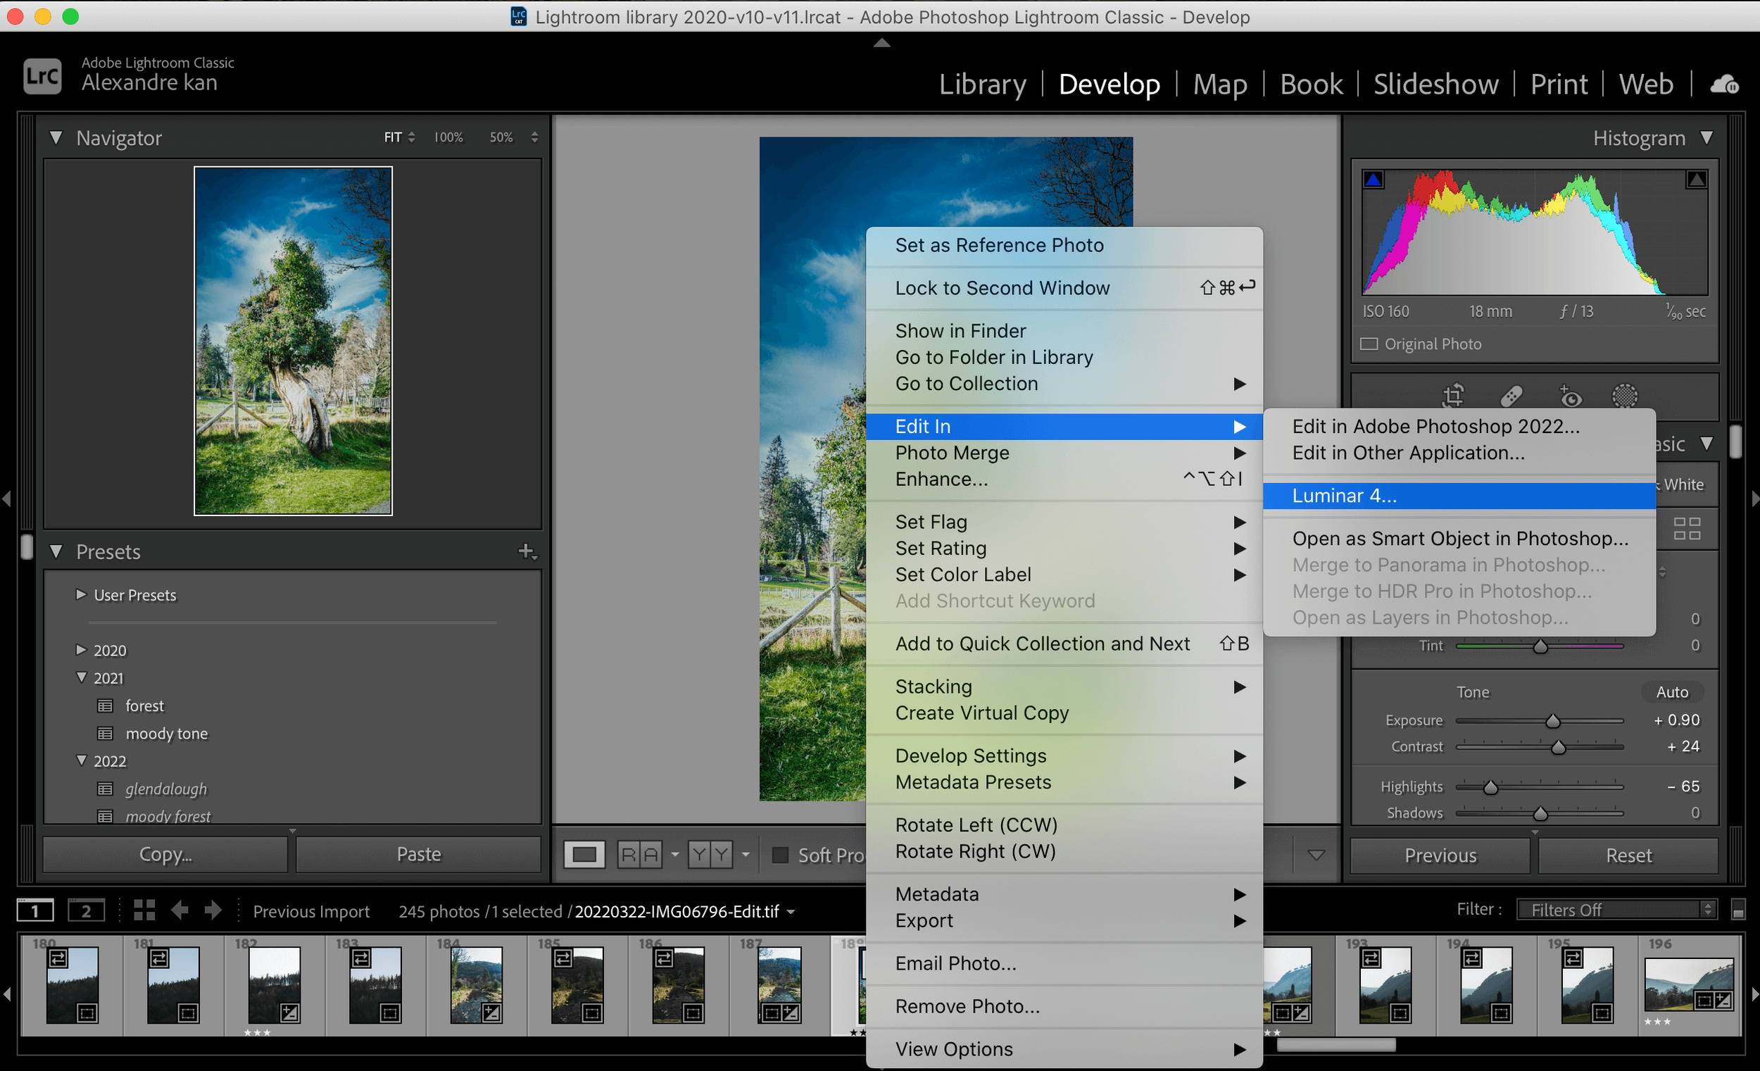The height and width of the screenshot is (1071, 1760).
Task: Switch to the Library module
Action: click(x=982, y=84)
